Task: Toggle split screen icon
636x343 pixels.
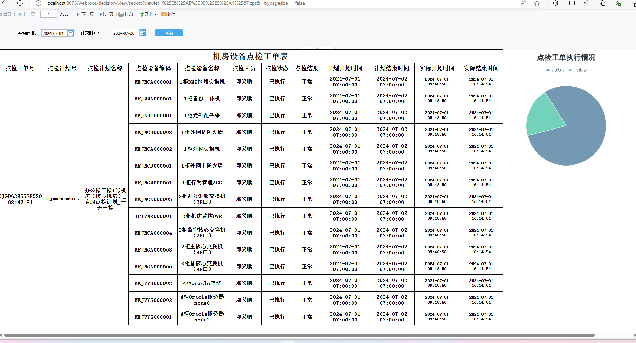Action: (x=572, y=3)
